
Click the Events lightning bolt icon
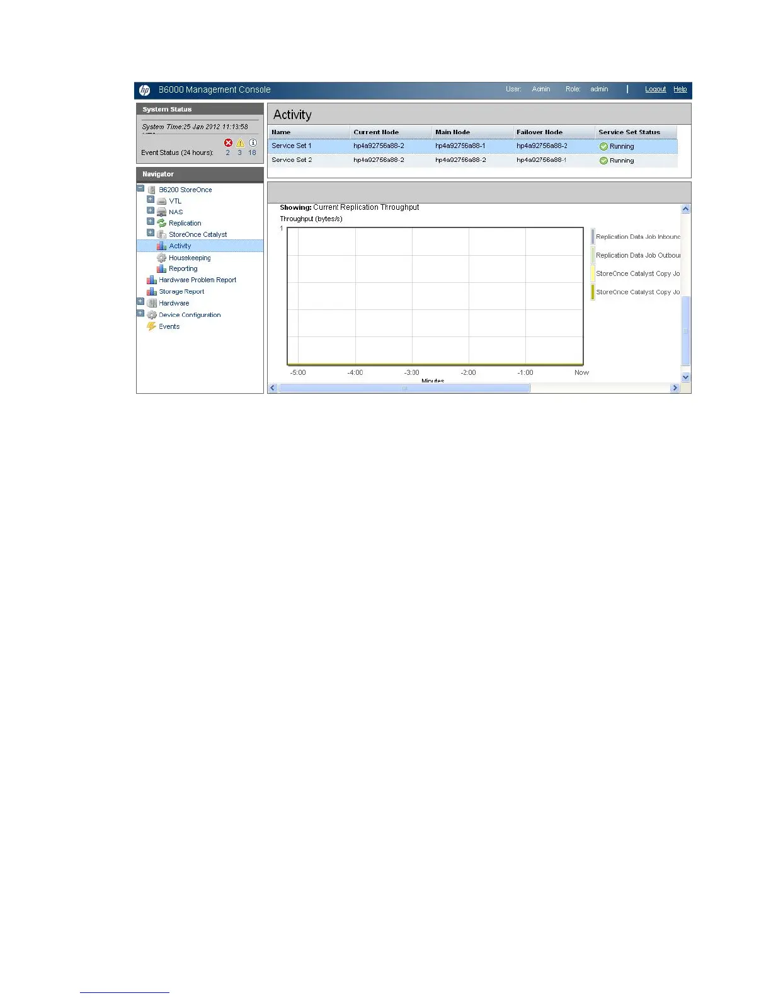(151, 326)
